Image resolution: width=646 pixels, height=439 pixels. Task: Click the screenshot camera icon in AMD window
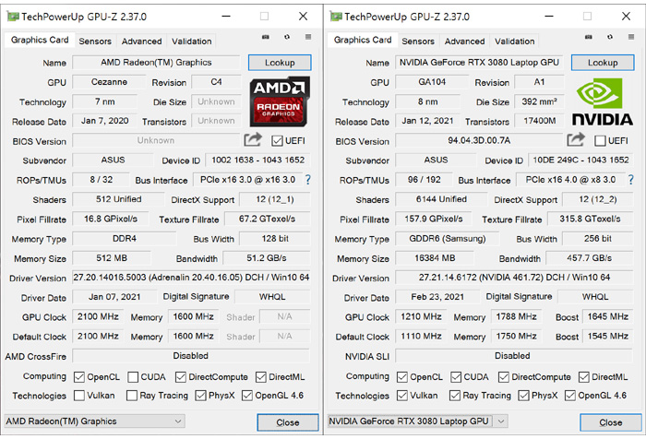point(266,39)
